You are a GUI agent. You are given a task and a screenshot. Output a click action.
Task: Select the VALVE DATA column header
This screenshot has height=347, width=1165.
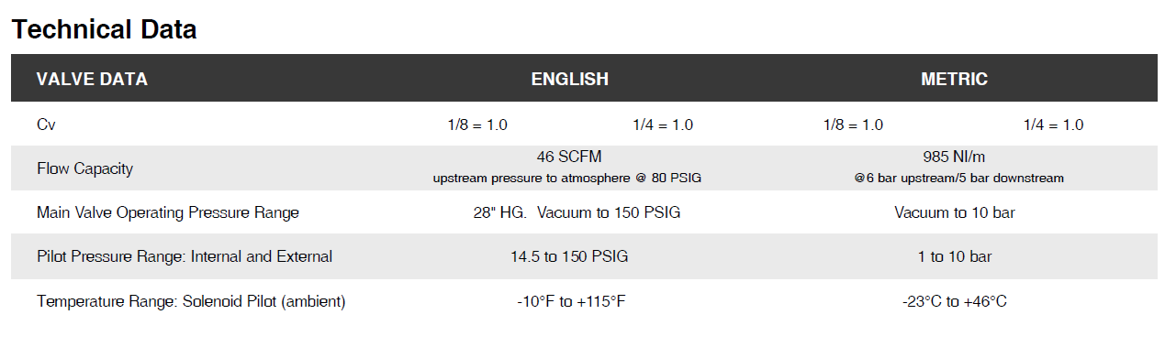[92, 79]
